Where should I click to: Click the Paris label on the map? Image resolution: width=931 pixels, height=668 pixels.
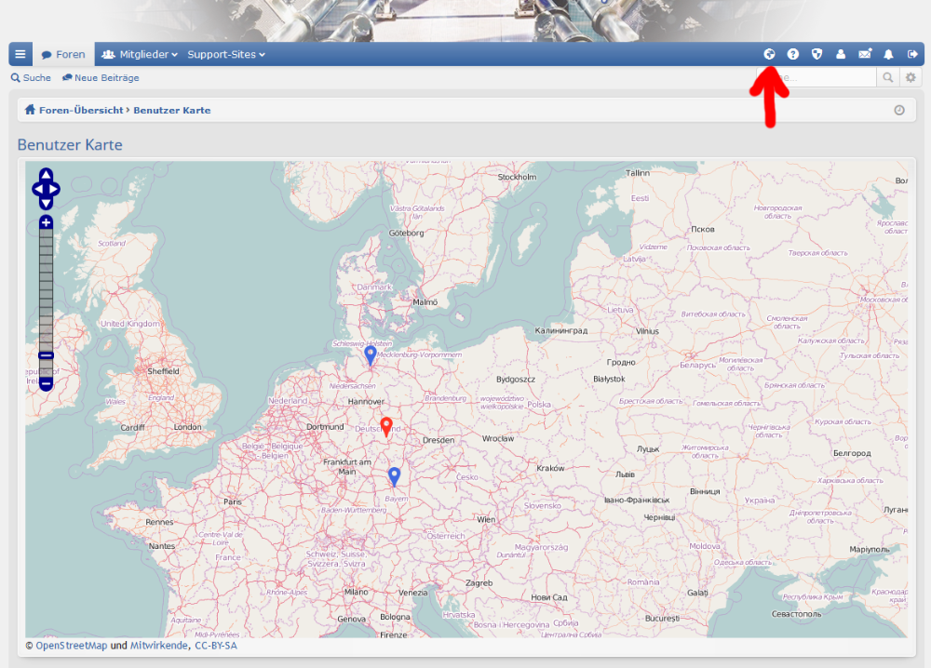233,501
